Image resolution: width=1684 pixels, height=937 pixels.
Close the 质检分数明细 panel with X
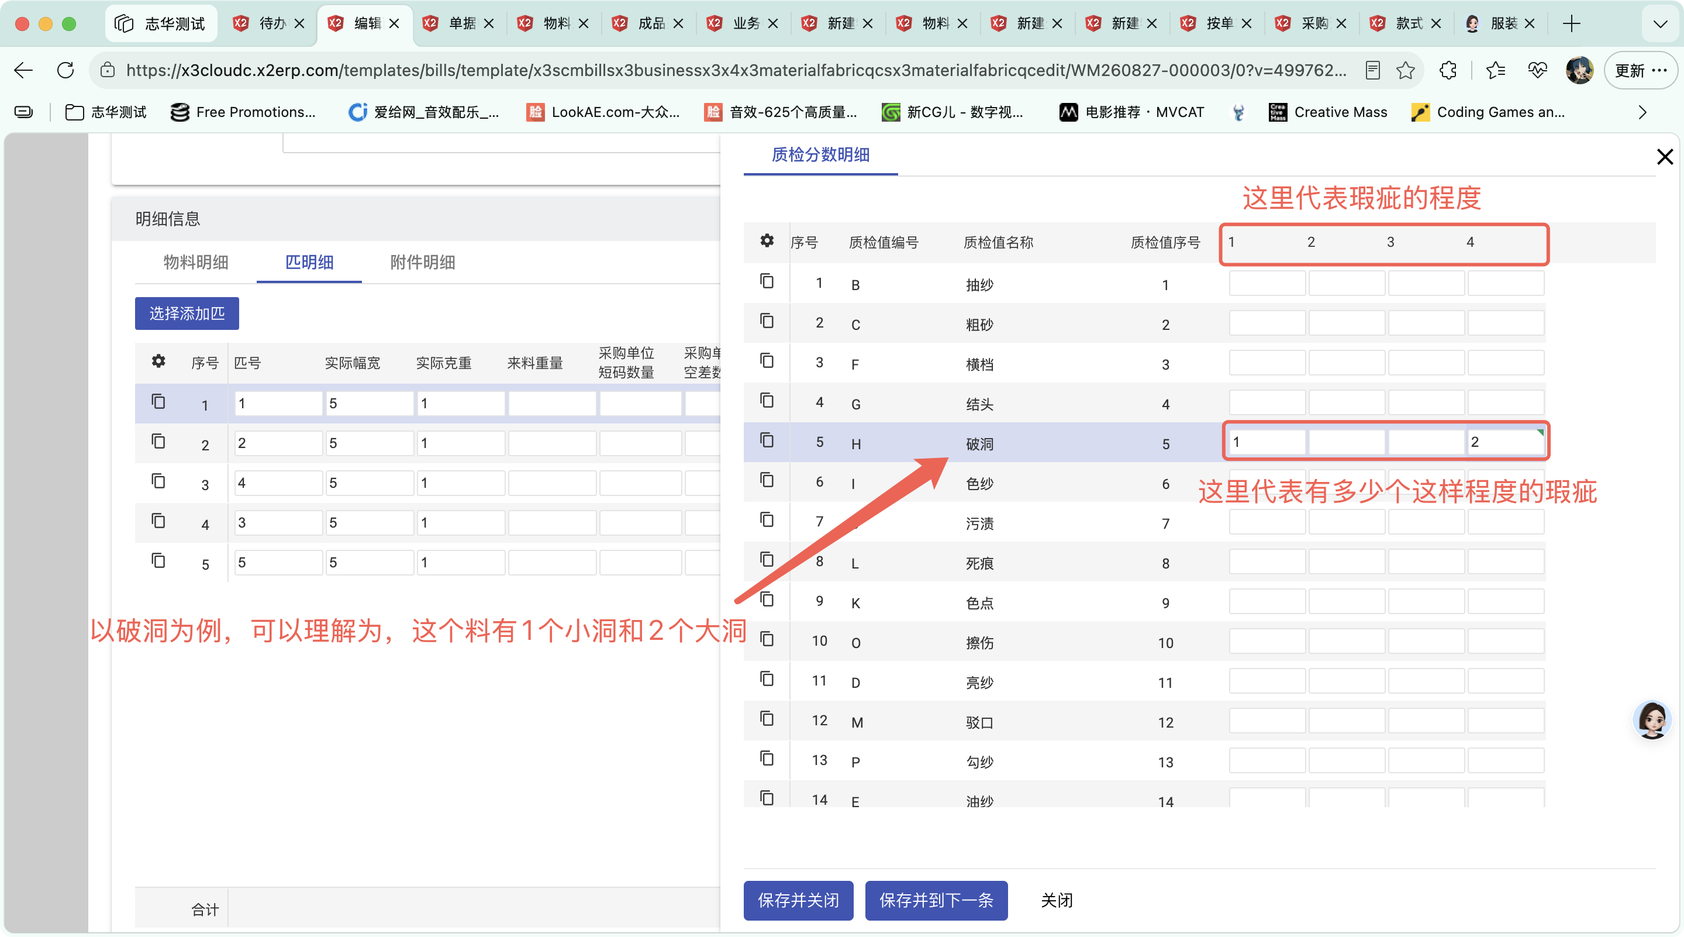pos(1664,157)
